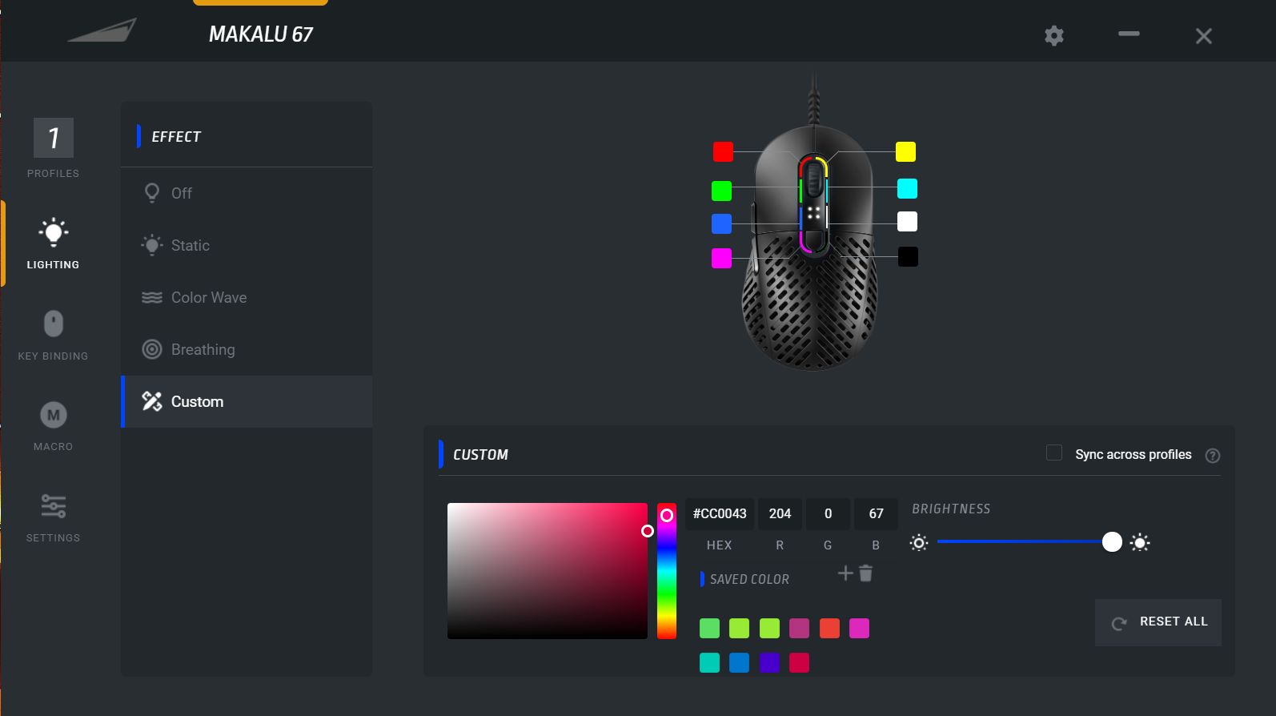Select the cyan LED zone swatch beside the mouse
The width and height of the screenshot is (1276, 716).
click(907, 188)
